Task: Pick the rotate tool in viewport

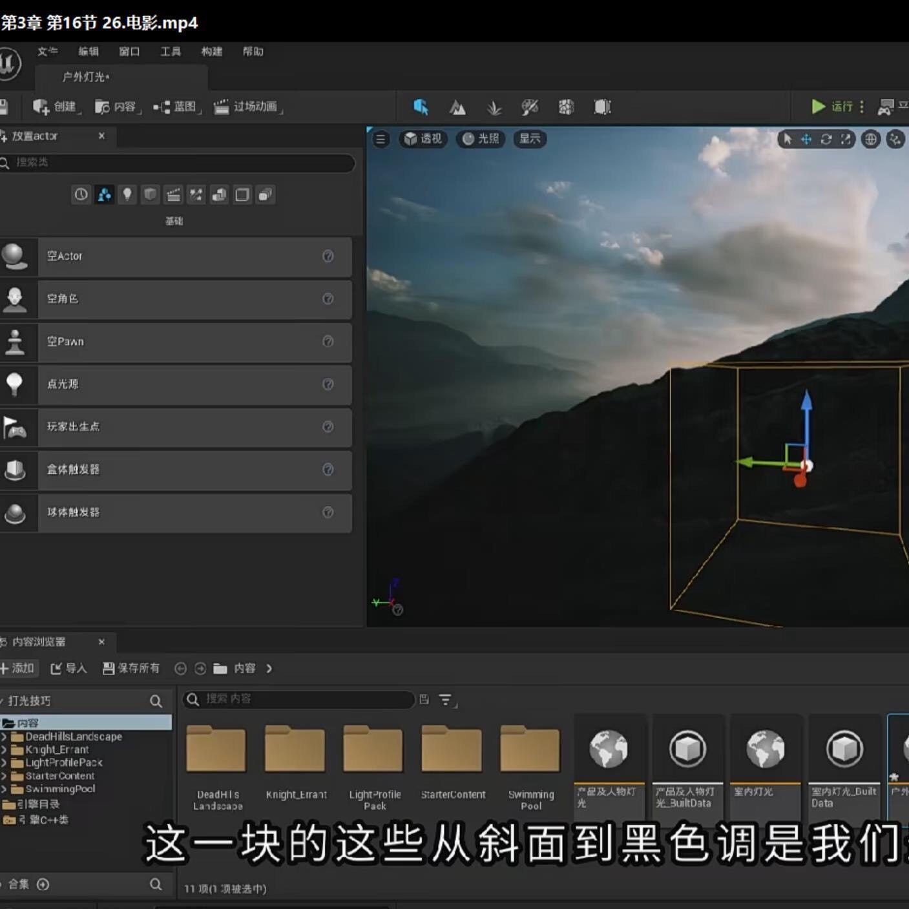Action: click(x=826, y=139)
